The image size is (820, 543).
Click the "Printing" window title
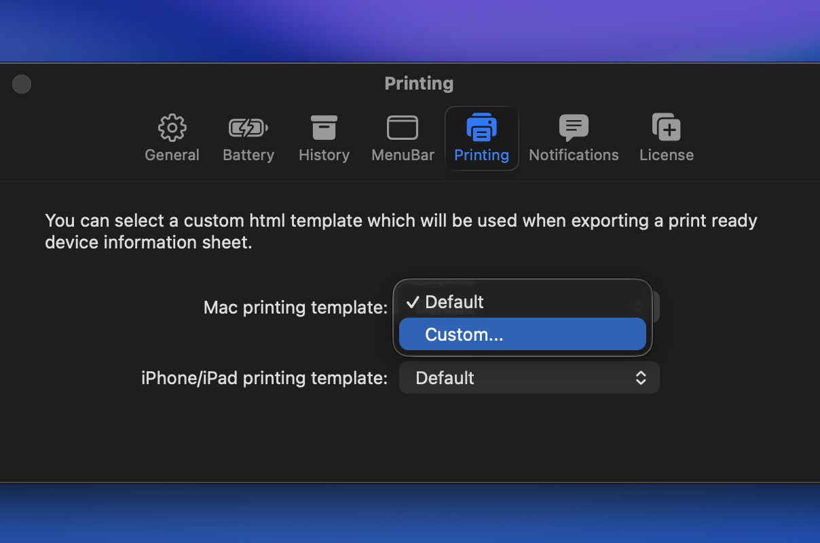(x=419, y=83)
